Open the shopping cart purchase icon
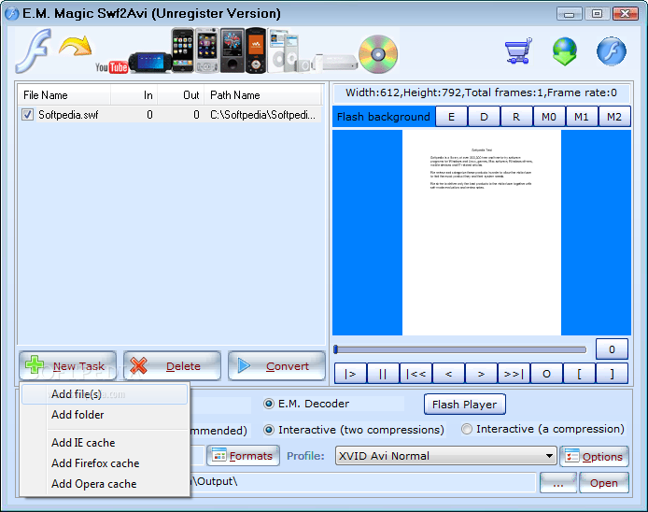The image size is (648, 512). tap(518, 50)
